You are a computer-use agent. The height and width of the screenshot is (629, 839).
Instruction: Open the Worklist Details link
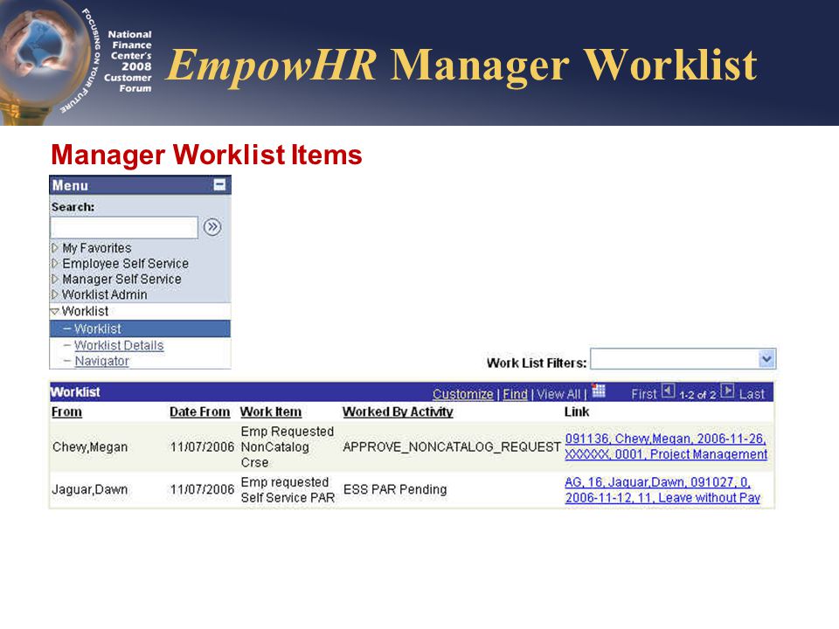(119, 346)
